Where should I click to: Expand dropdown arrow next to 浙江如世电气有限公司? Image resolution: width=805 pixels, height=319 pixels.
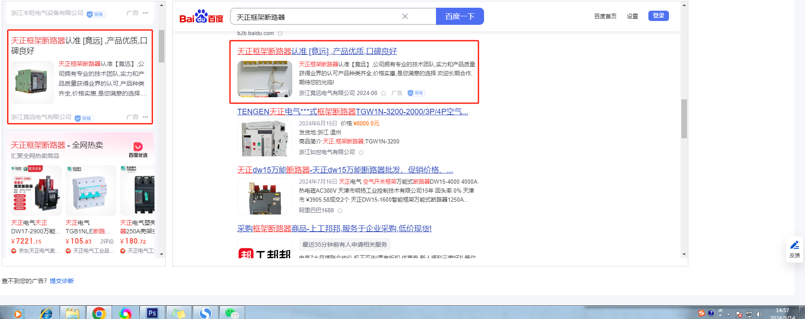point(361,152)
